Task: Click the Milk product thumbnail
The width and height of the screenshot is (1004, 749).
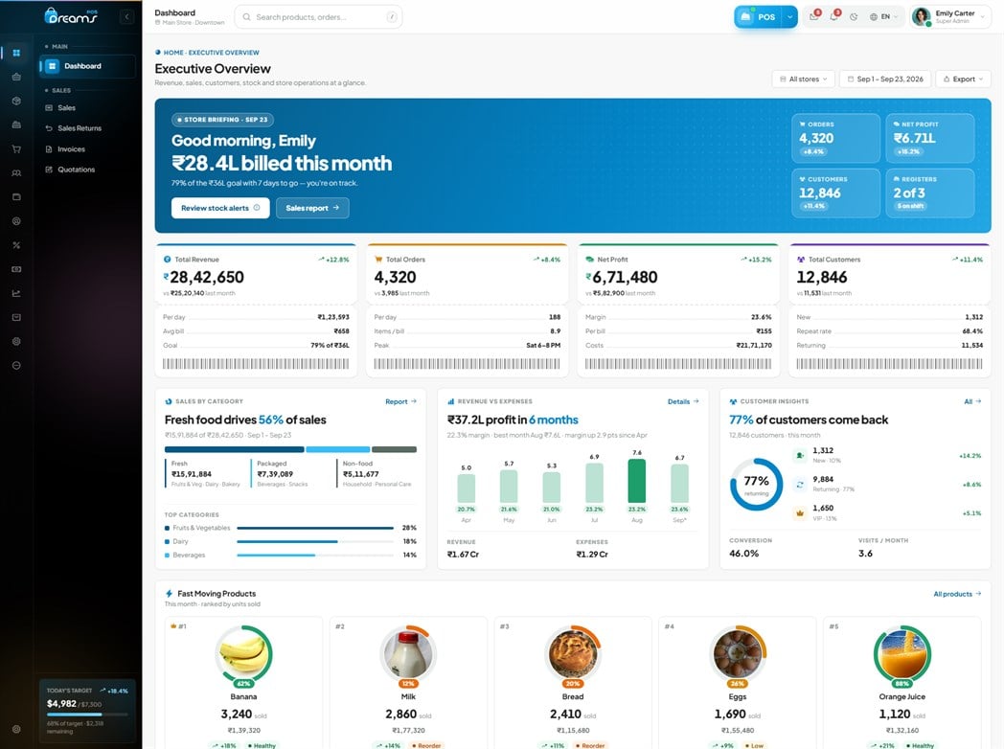Action: (x=408, y=653)
